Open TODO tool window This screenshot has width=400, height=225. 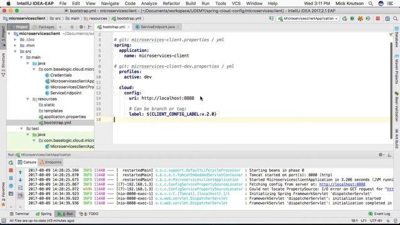(x=89, y=214)
